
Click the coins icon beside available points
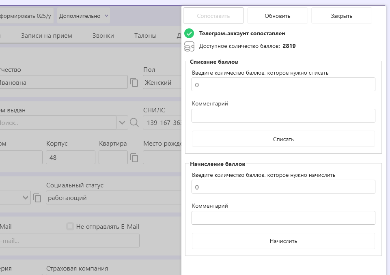[189, 46]
